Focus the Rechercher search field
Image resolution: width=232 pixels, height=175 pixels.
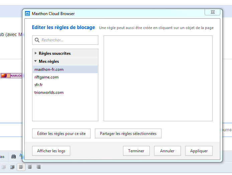[65, 40]
